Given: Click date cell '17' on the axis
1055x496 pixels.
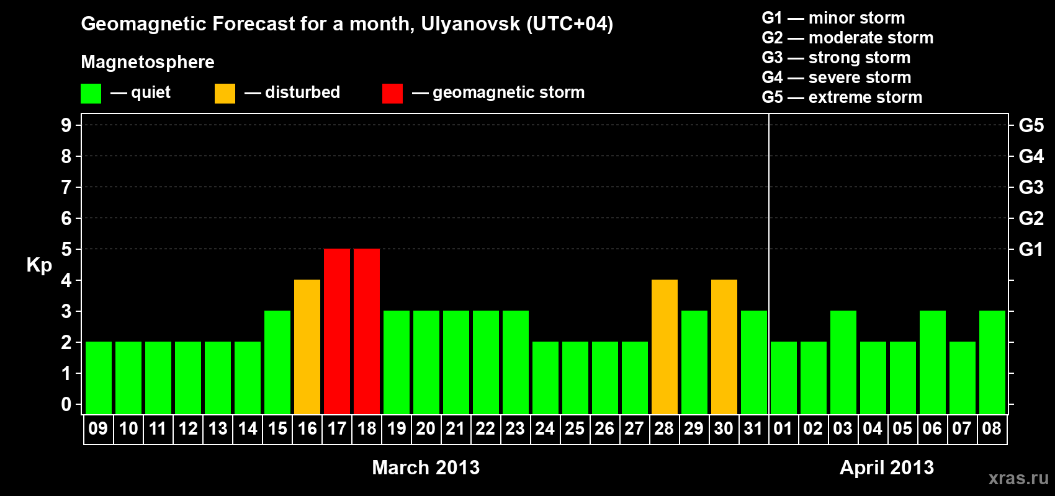Looking at the screenshot, I should [x=337, y=429].
